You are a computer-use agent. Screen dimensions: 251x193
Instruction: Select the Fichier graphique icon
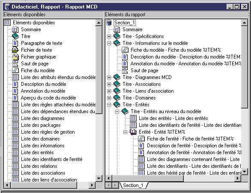pos(15,57)
